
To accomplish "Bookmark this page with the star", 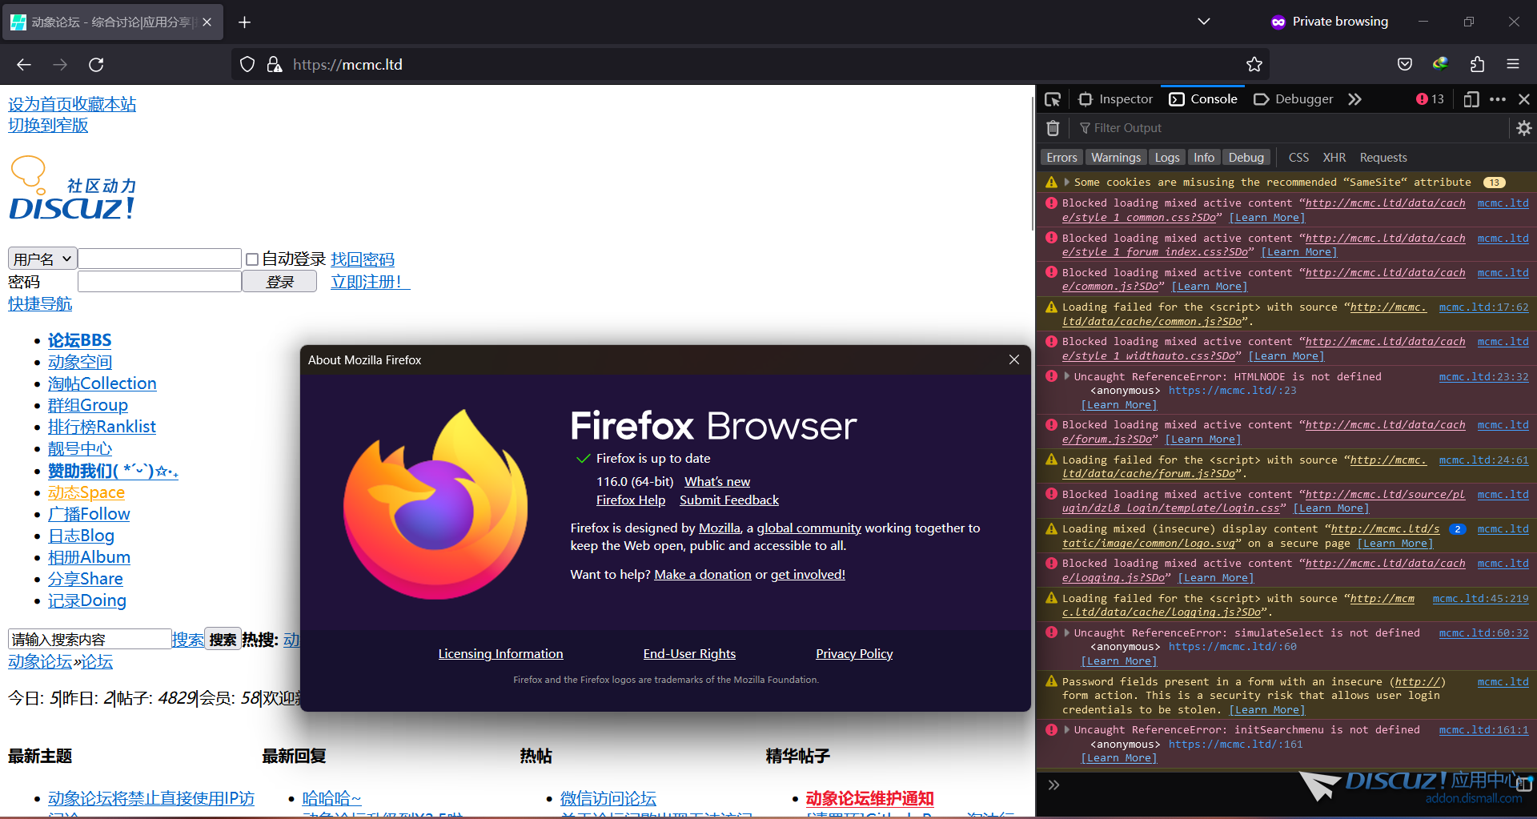I will [x=1254, y=65].
